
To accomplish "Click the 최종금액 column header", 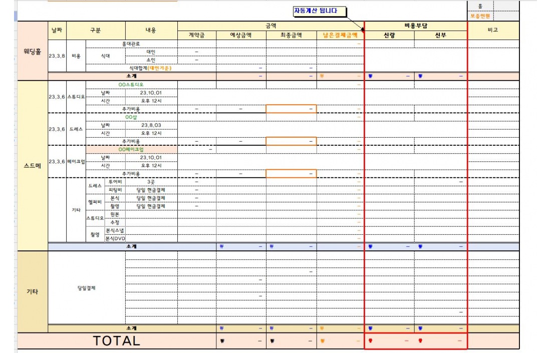I will tap(291, 35).
